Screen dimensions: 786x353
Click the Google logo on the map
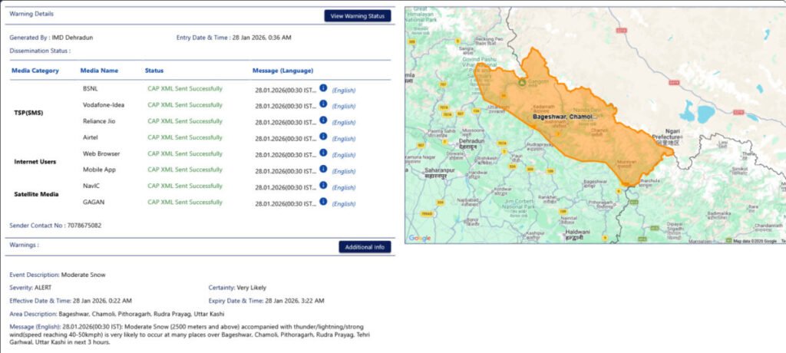point(419,238)
